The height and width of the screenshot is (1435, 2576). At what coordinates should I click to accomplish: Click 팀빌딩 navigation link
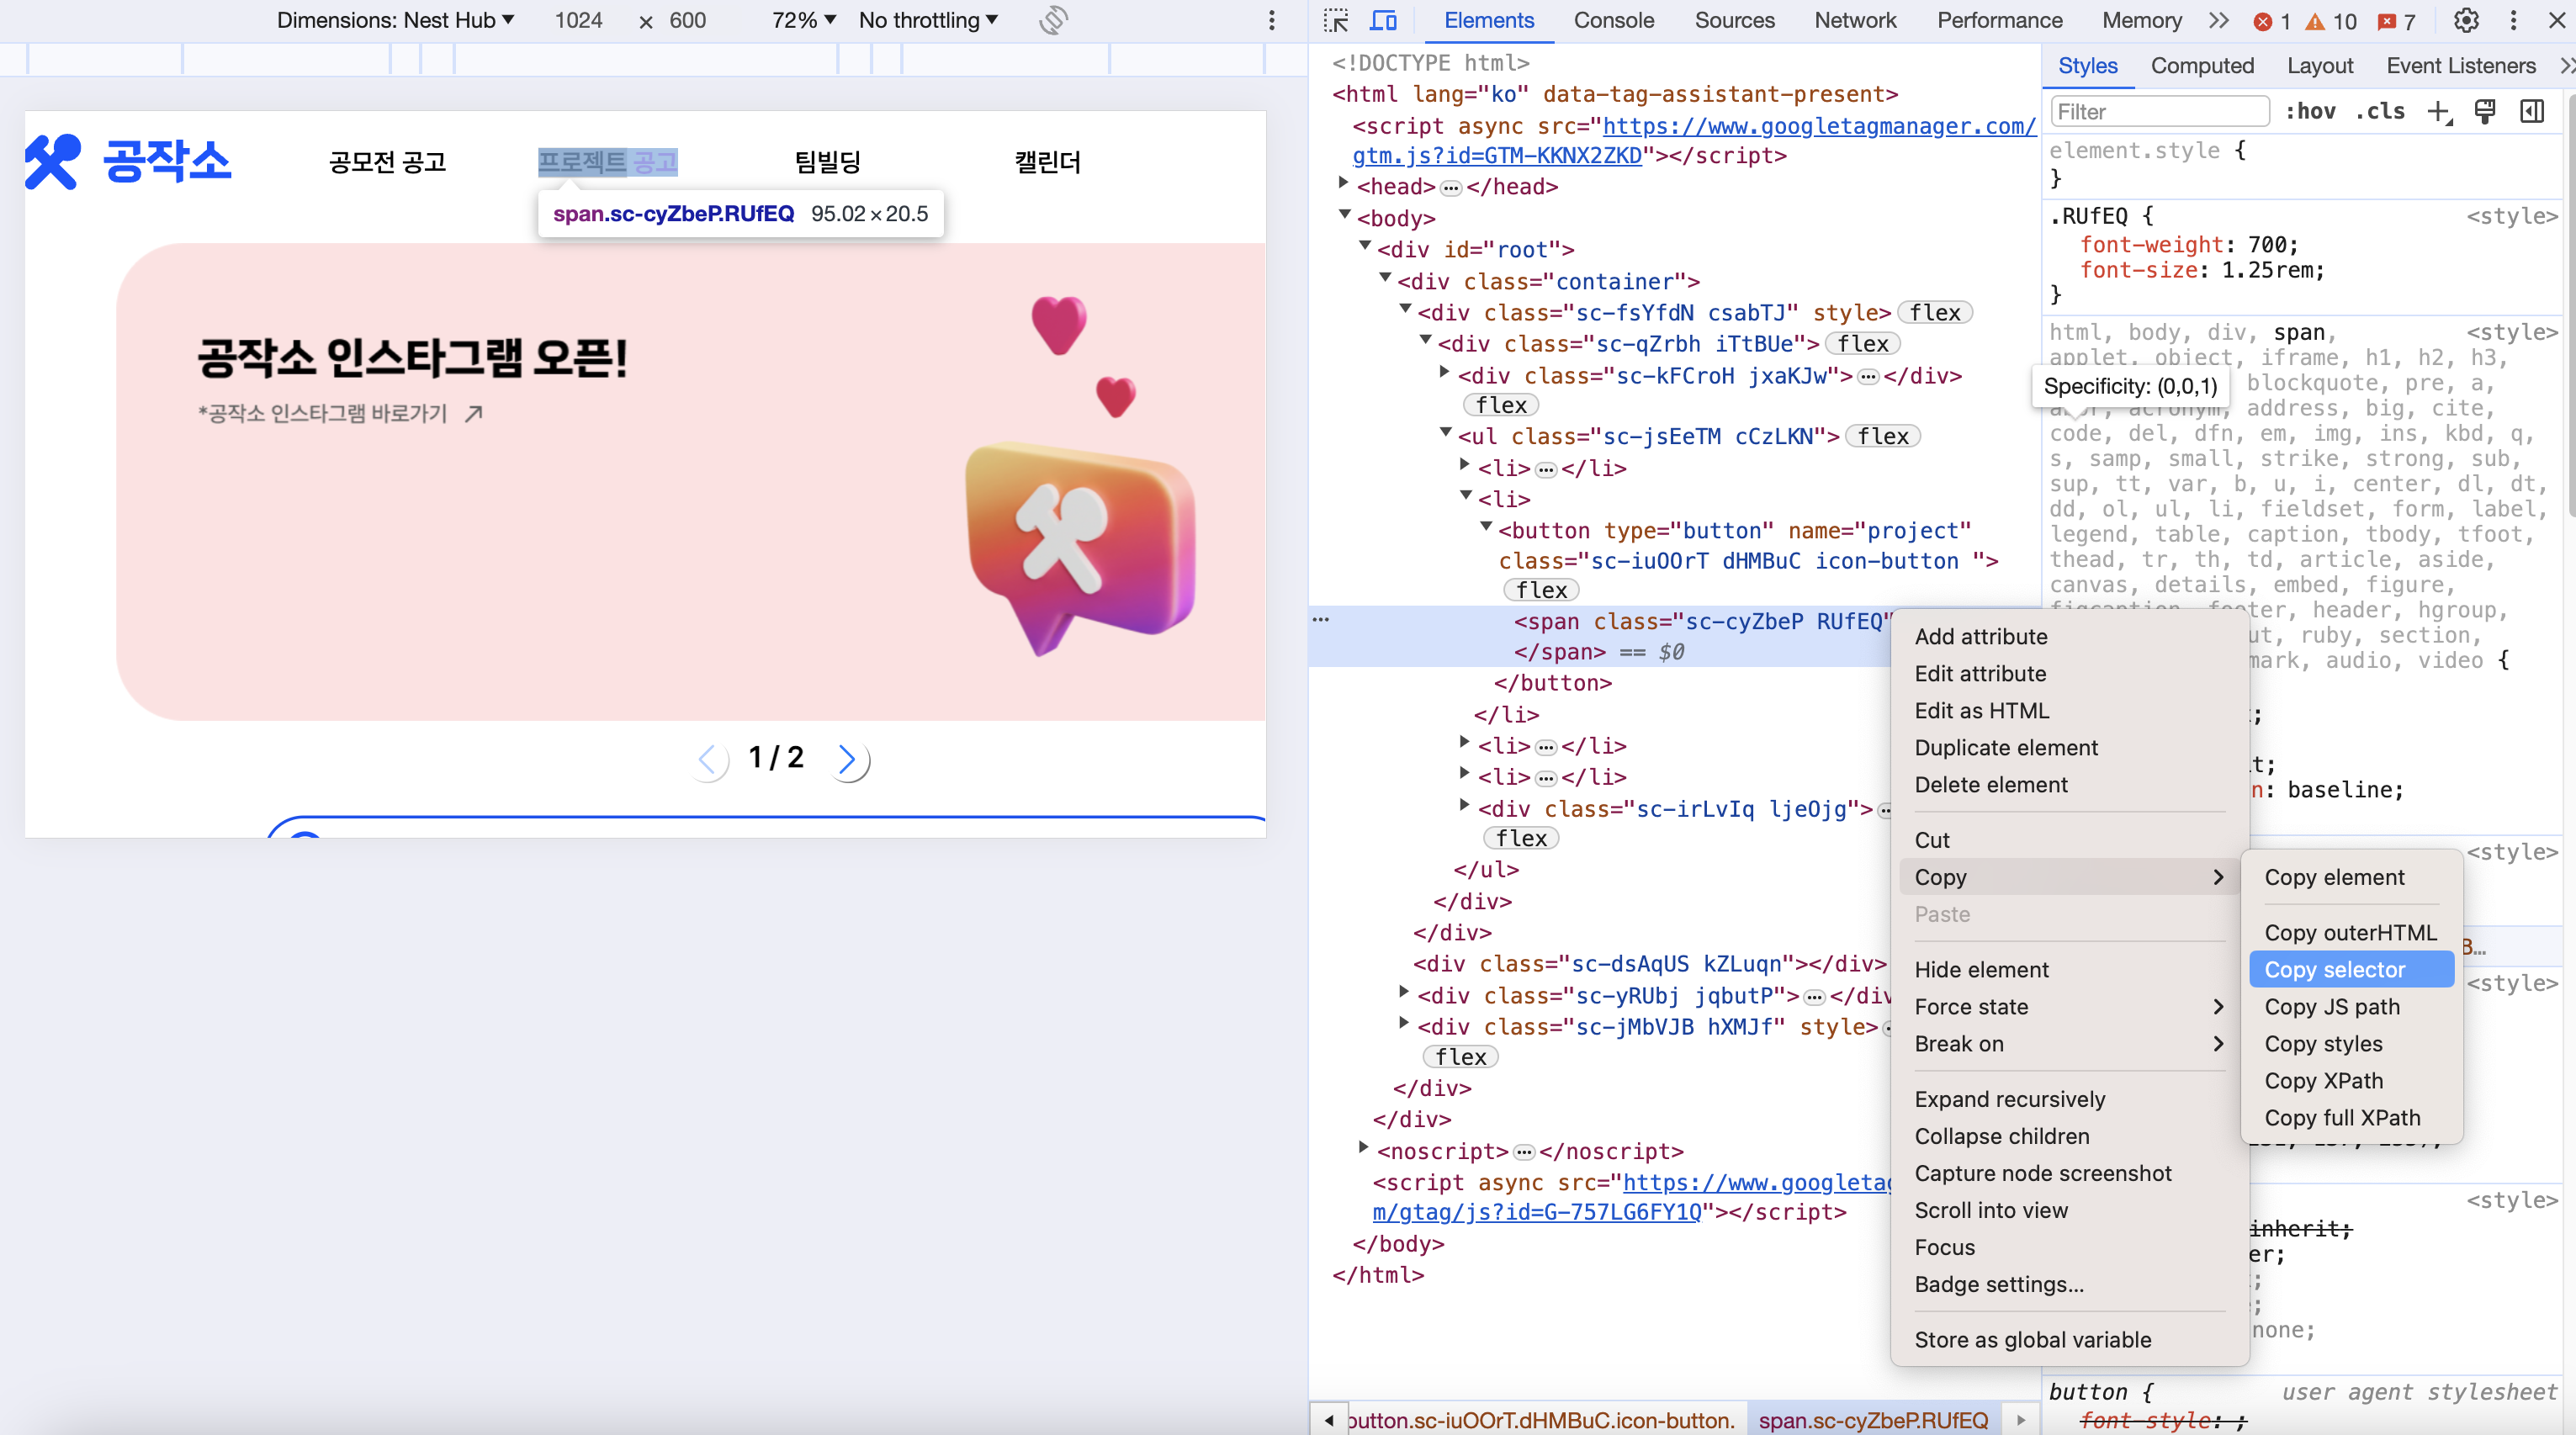coord(828,162)
